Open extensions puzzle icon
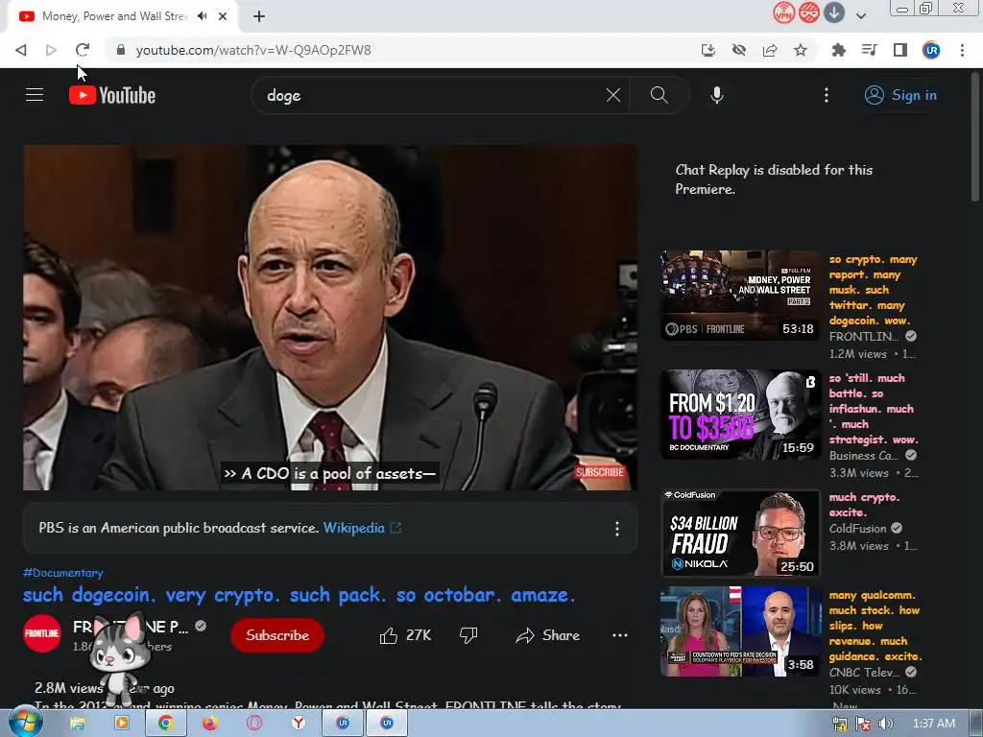983x737 pixels. (x=838, y=50)
